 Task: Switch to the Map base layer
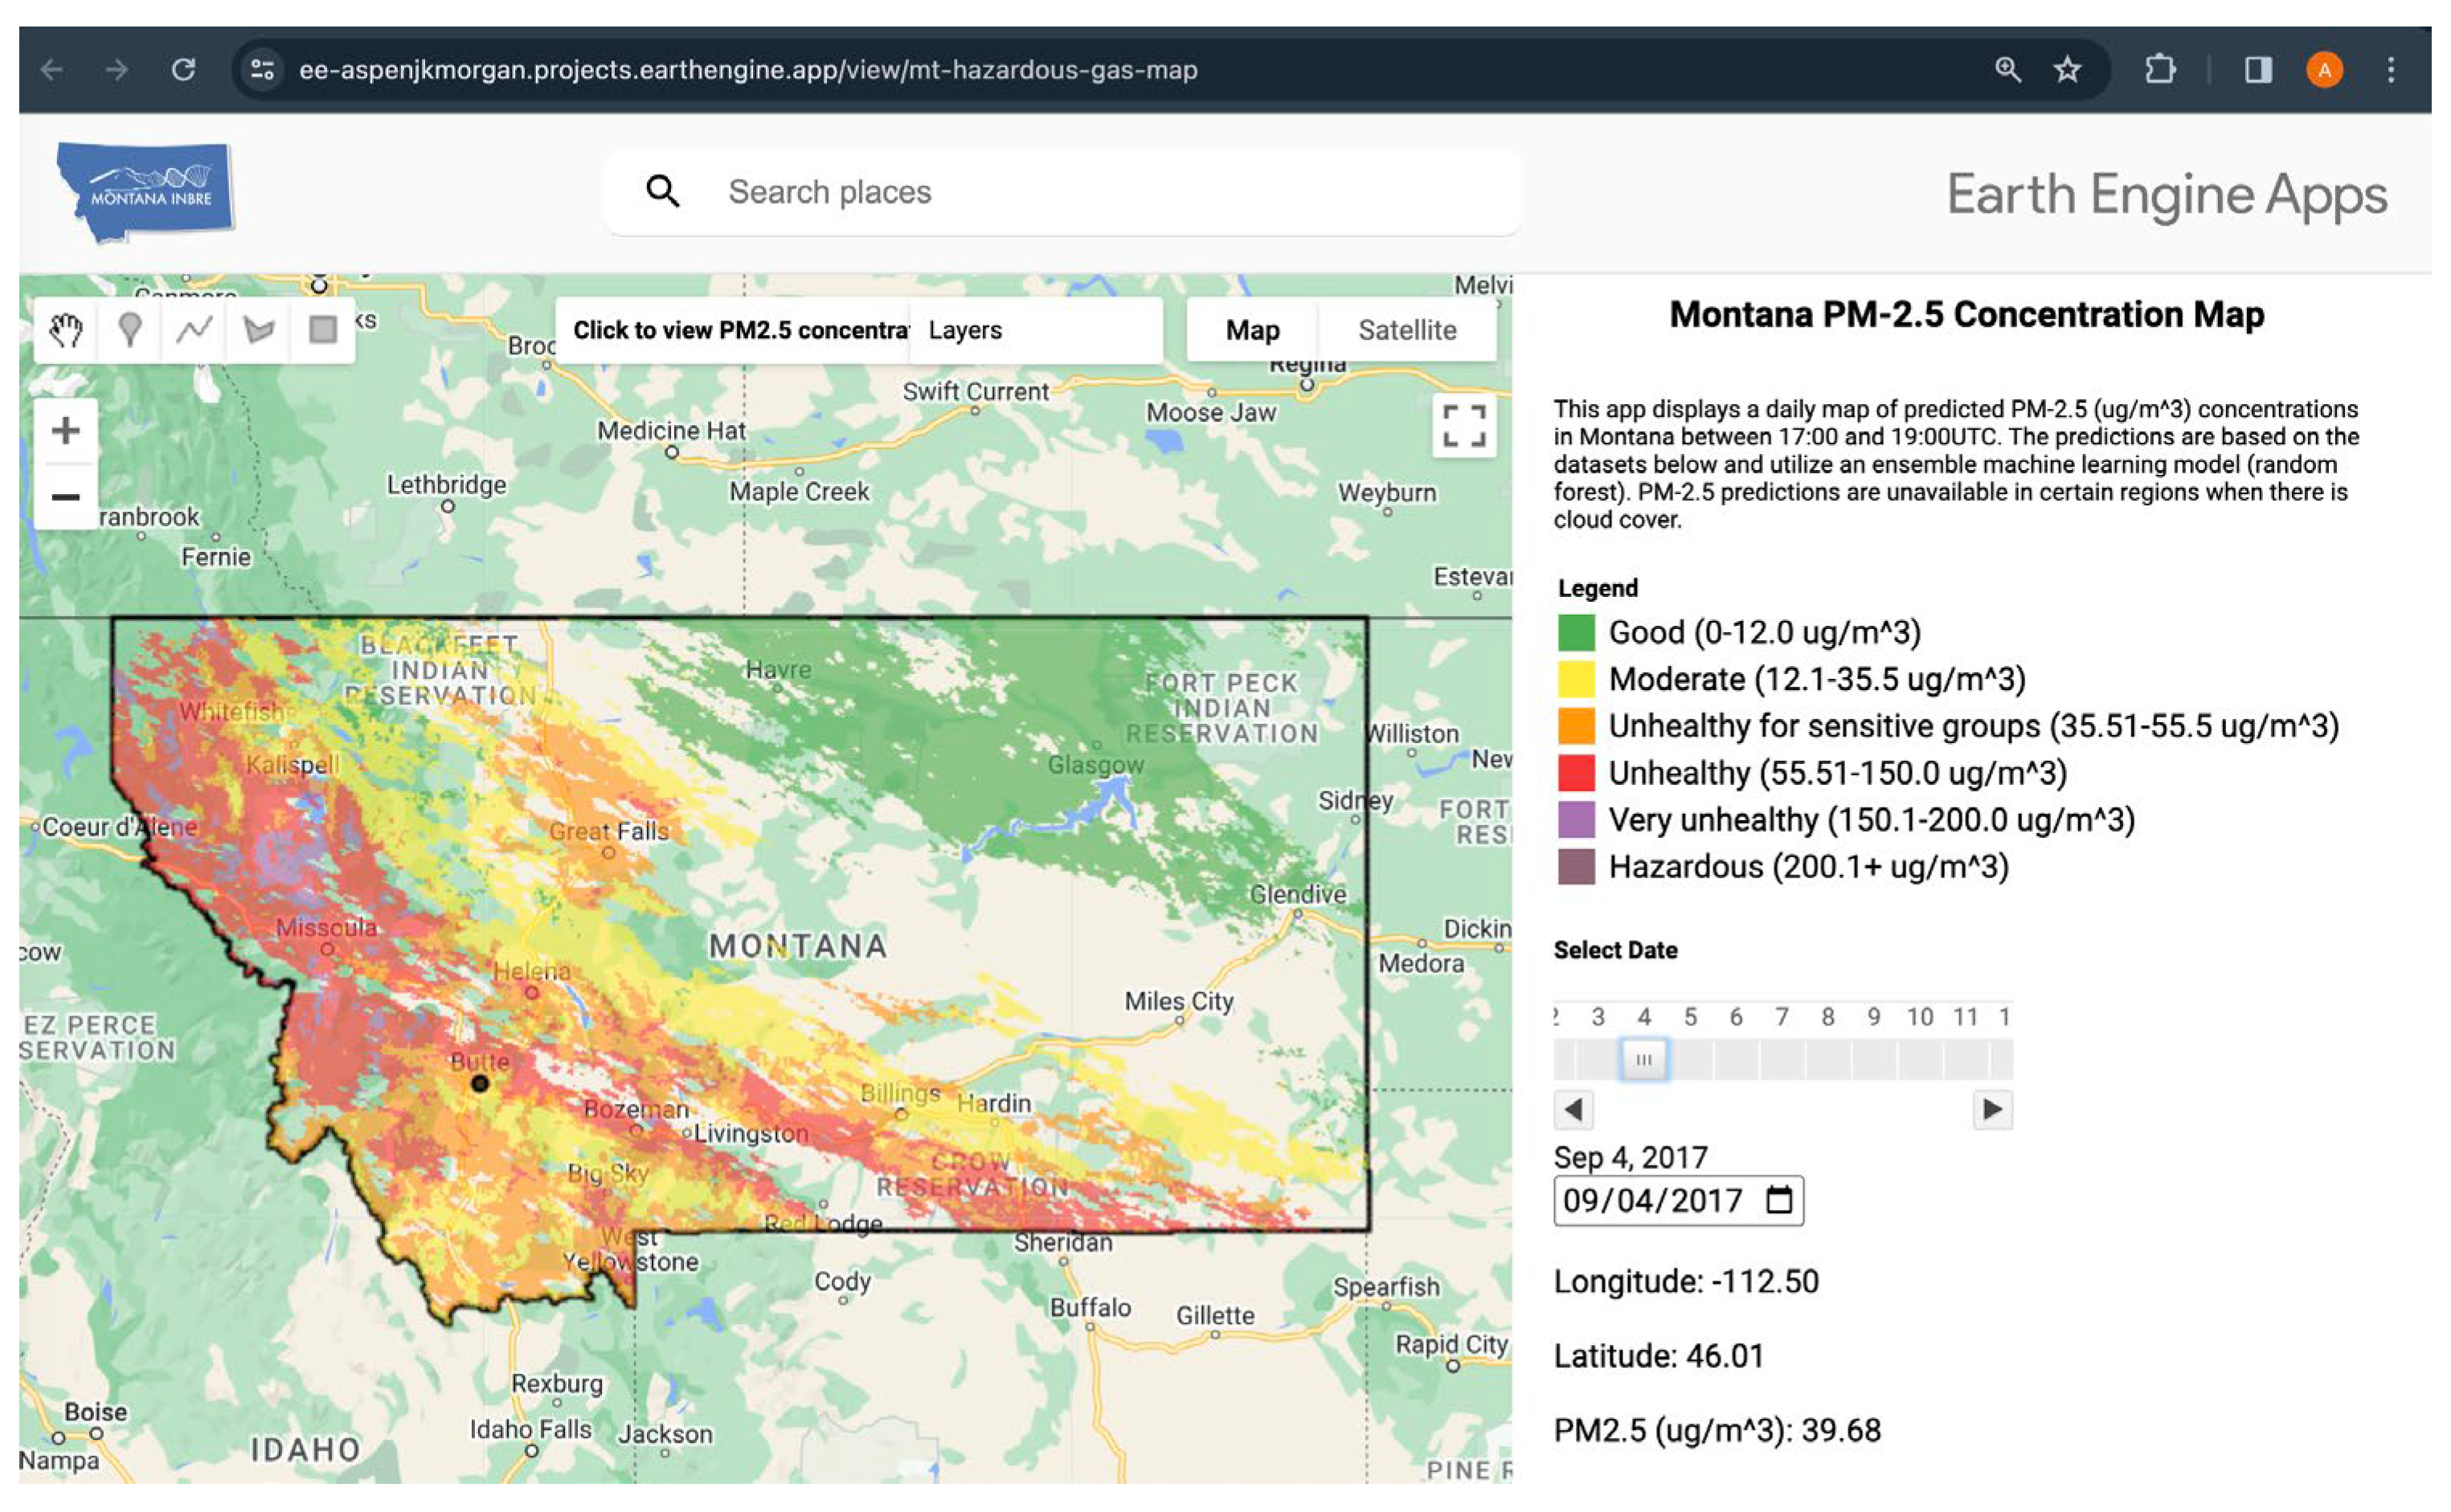(1254, 330)
